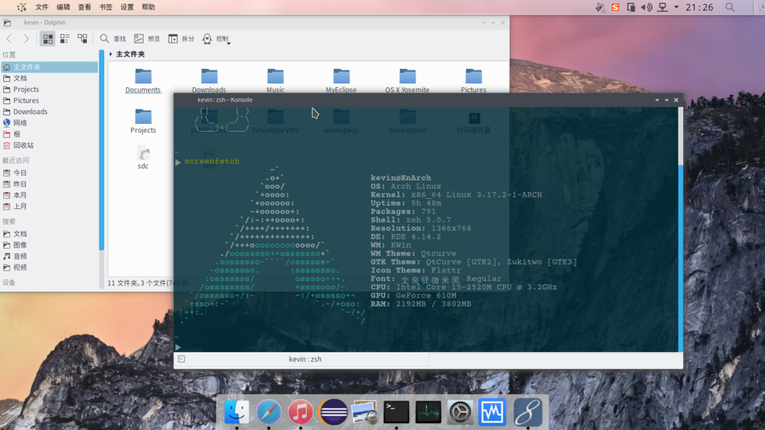Select the Projects folder in file view
Viewport: 765px width, 430px height.
[143, 116]
